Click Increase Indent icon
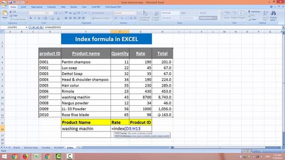 pos(83,18)
